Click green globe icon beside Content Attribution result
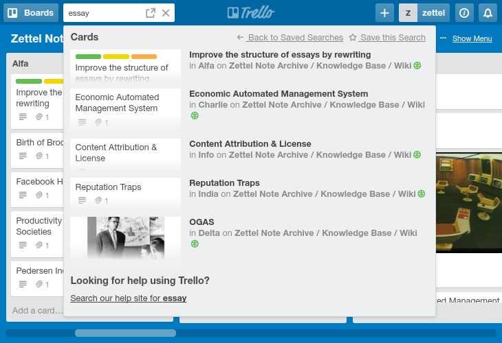This screenshot has height=343, width=502. pos(417,155)
